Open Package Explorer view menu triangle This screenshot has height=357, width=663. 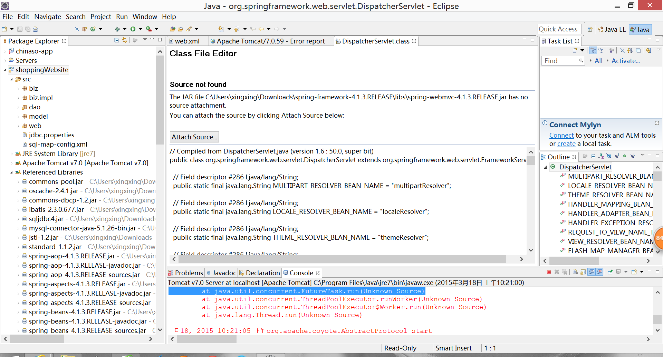[145, 39]
